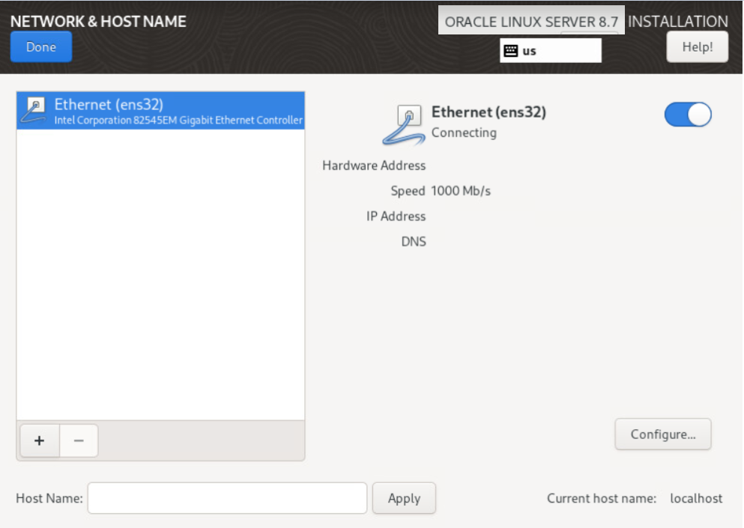Screen dimensions: 744x528
Task: Click the current host name 'localhost'
Action: (x=696, y=498)
